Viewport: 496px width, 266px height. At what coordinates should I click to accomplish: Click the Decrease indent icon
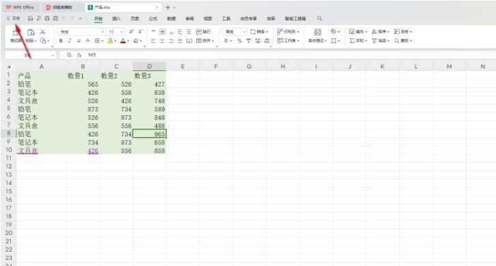tap(180, 31)
